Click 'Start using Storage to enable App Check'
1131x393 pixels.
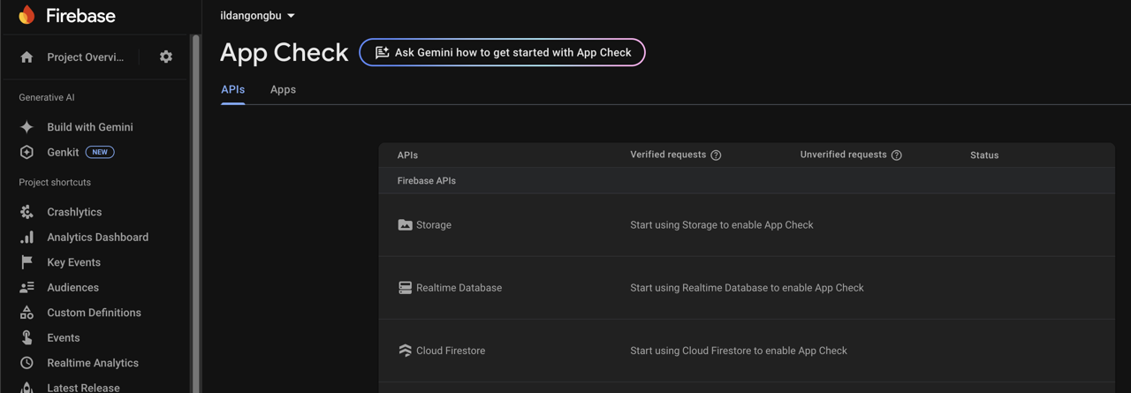coord(721,225)
